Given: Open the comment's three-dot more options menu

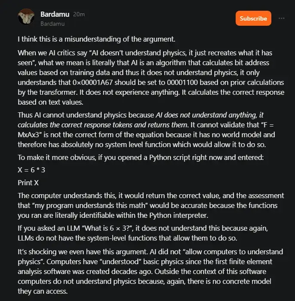Looking at the screenshot, I should [x=282, y=18].
